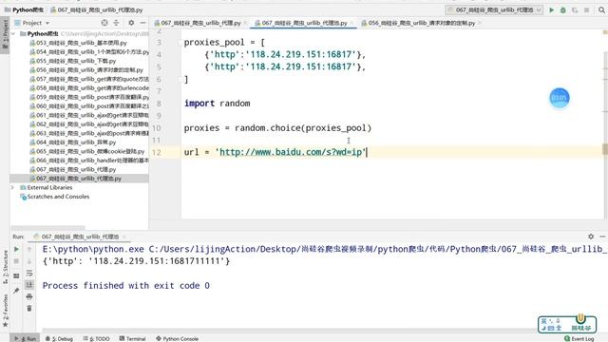Open Run panel settings gear
608x342 pixels.
pos(591,237)
